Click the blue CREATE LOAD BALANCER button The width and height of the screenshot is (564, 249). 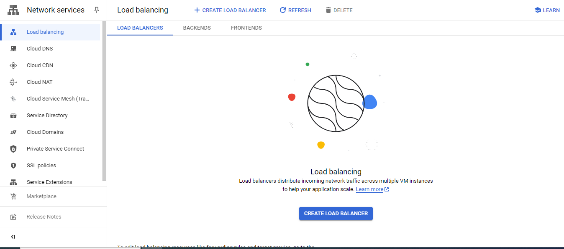pyautogui.click(x=336, y=213)
